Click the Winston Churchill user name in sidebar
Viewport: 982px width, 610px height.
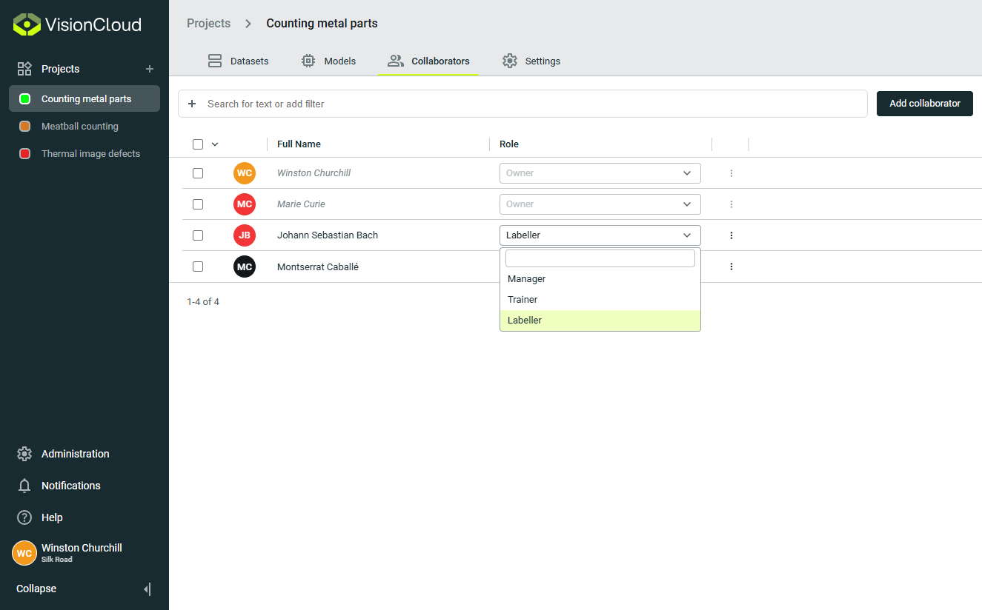[82, 548]
